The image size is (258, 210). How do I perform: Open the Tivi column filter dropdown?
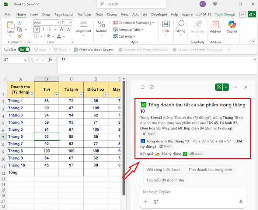pyautogui.click(x=56, y=95)
